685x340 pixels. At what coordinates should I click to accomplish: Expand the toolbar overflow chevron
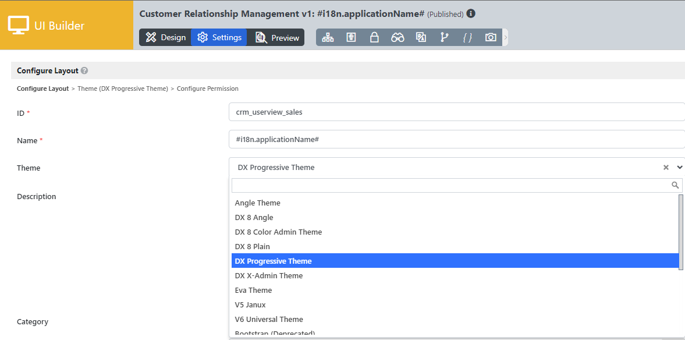click(x=505, y=37)
